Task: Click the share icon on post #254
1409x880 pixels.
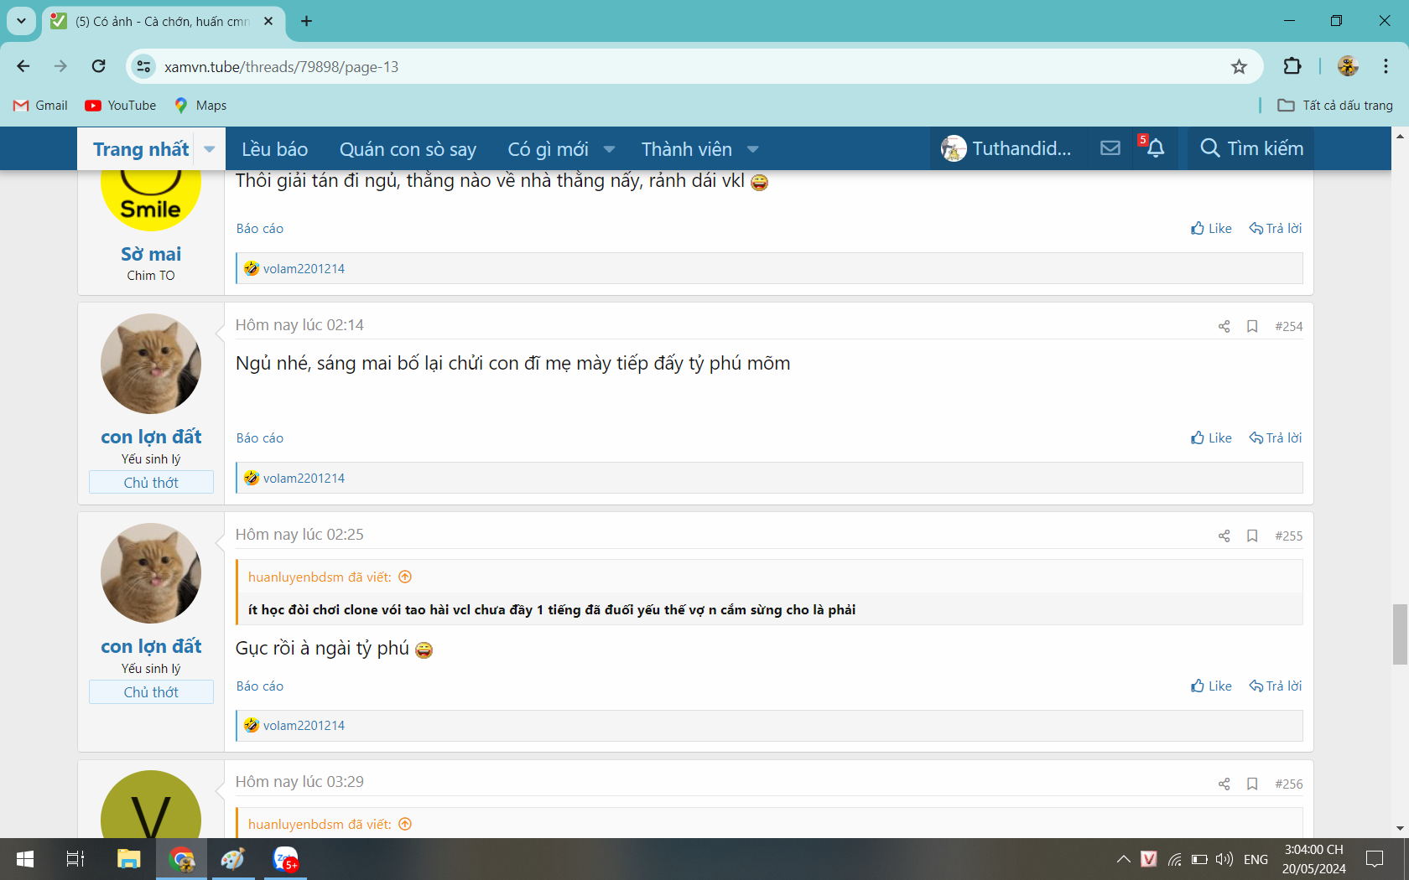Action: pyautogui.click(x=1224, y=327)
